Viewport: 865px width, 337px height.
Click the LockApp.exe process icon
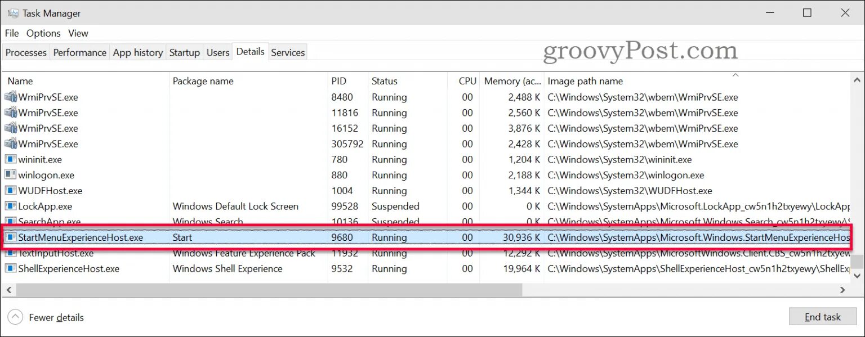10,206
